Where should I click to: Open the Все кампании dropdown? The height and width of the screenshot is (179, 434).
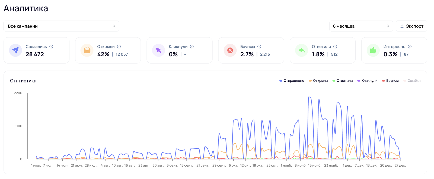(61, 26)
